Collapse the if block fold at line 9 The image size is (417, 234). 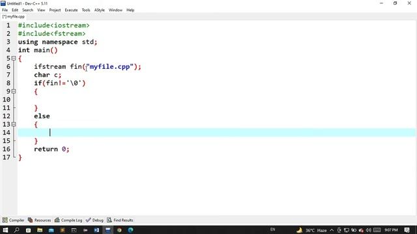[14, 91]
